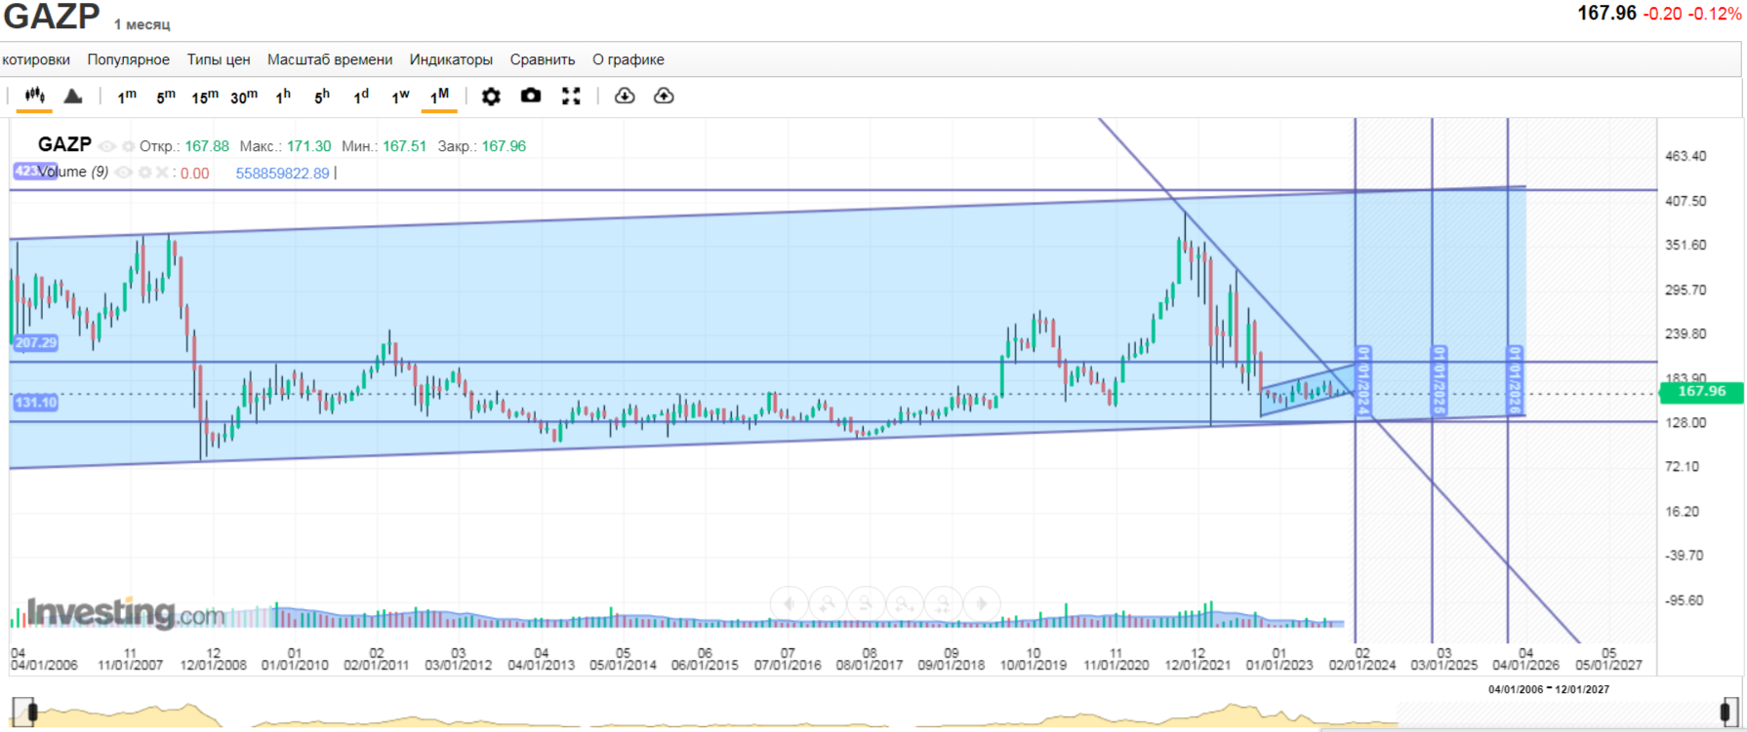Click the GAZP ticker heading

coord(52,16)
